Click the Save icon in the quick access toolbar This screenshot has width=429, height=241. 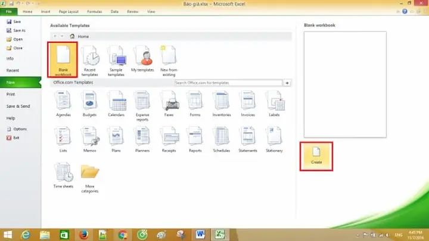[11, 4]
